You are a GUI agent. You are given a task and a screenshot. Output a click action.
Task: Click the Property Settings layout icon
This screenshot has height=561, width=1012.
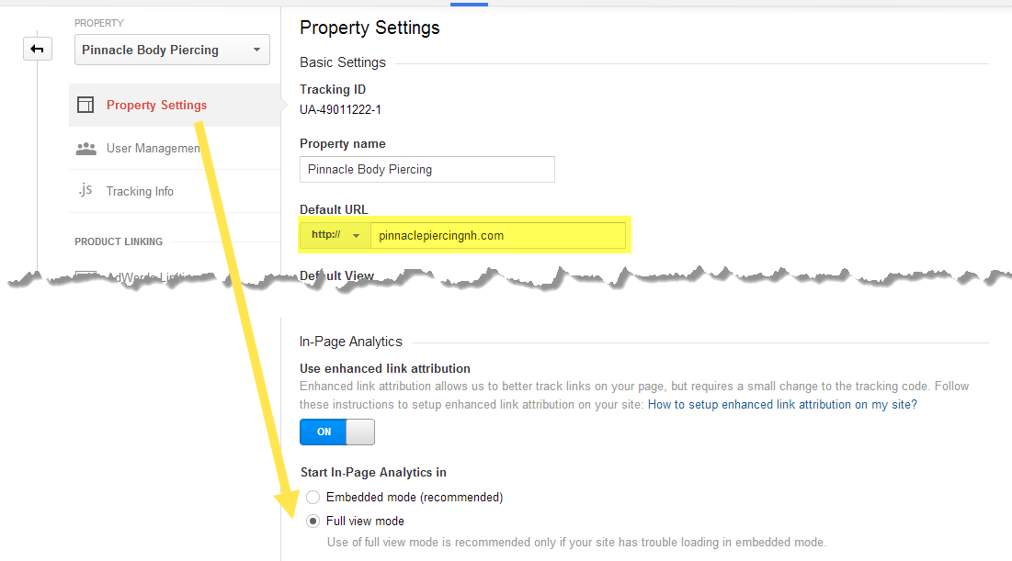pos(85,105)
